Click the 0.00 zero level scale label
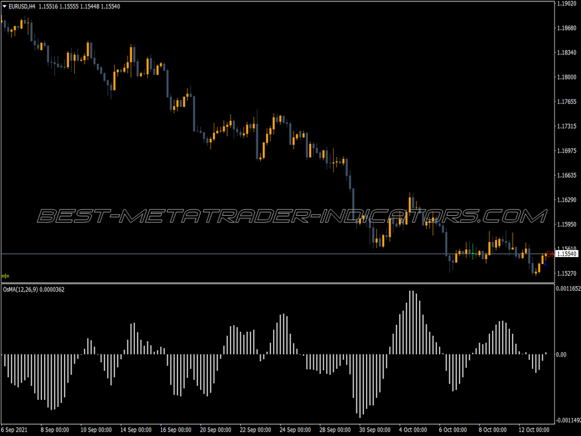Image resolution: width=581 pixels, height=436 pixels. pos(562,355)
